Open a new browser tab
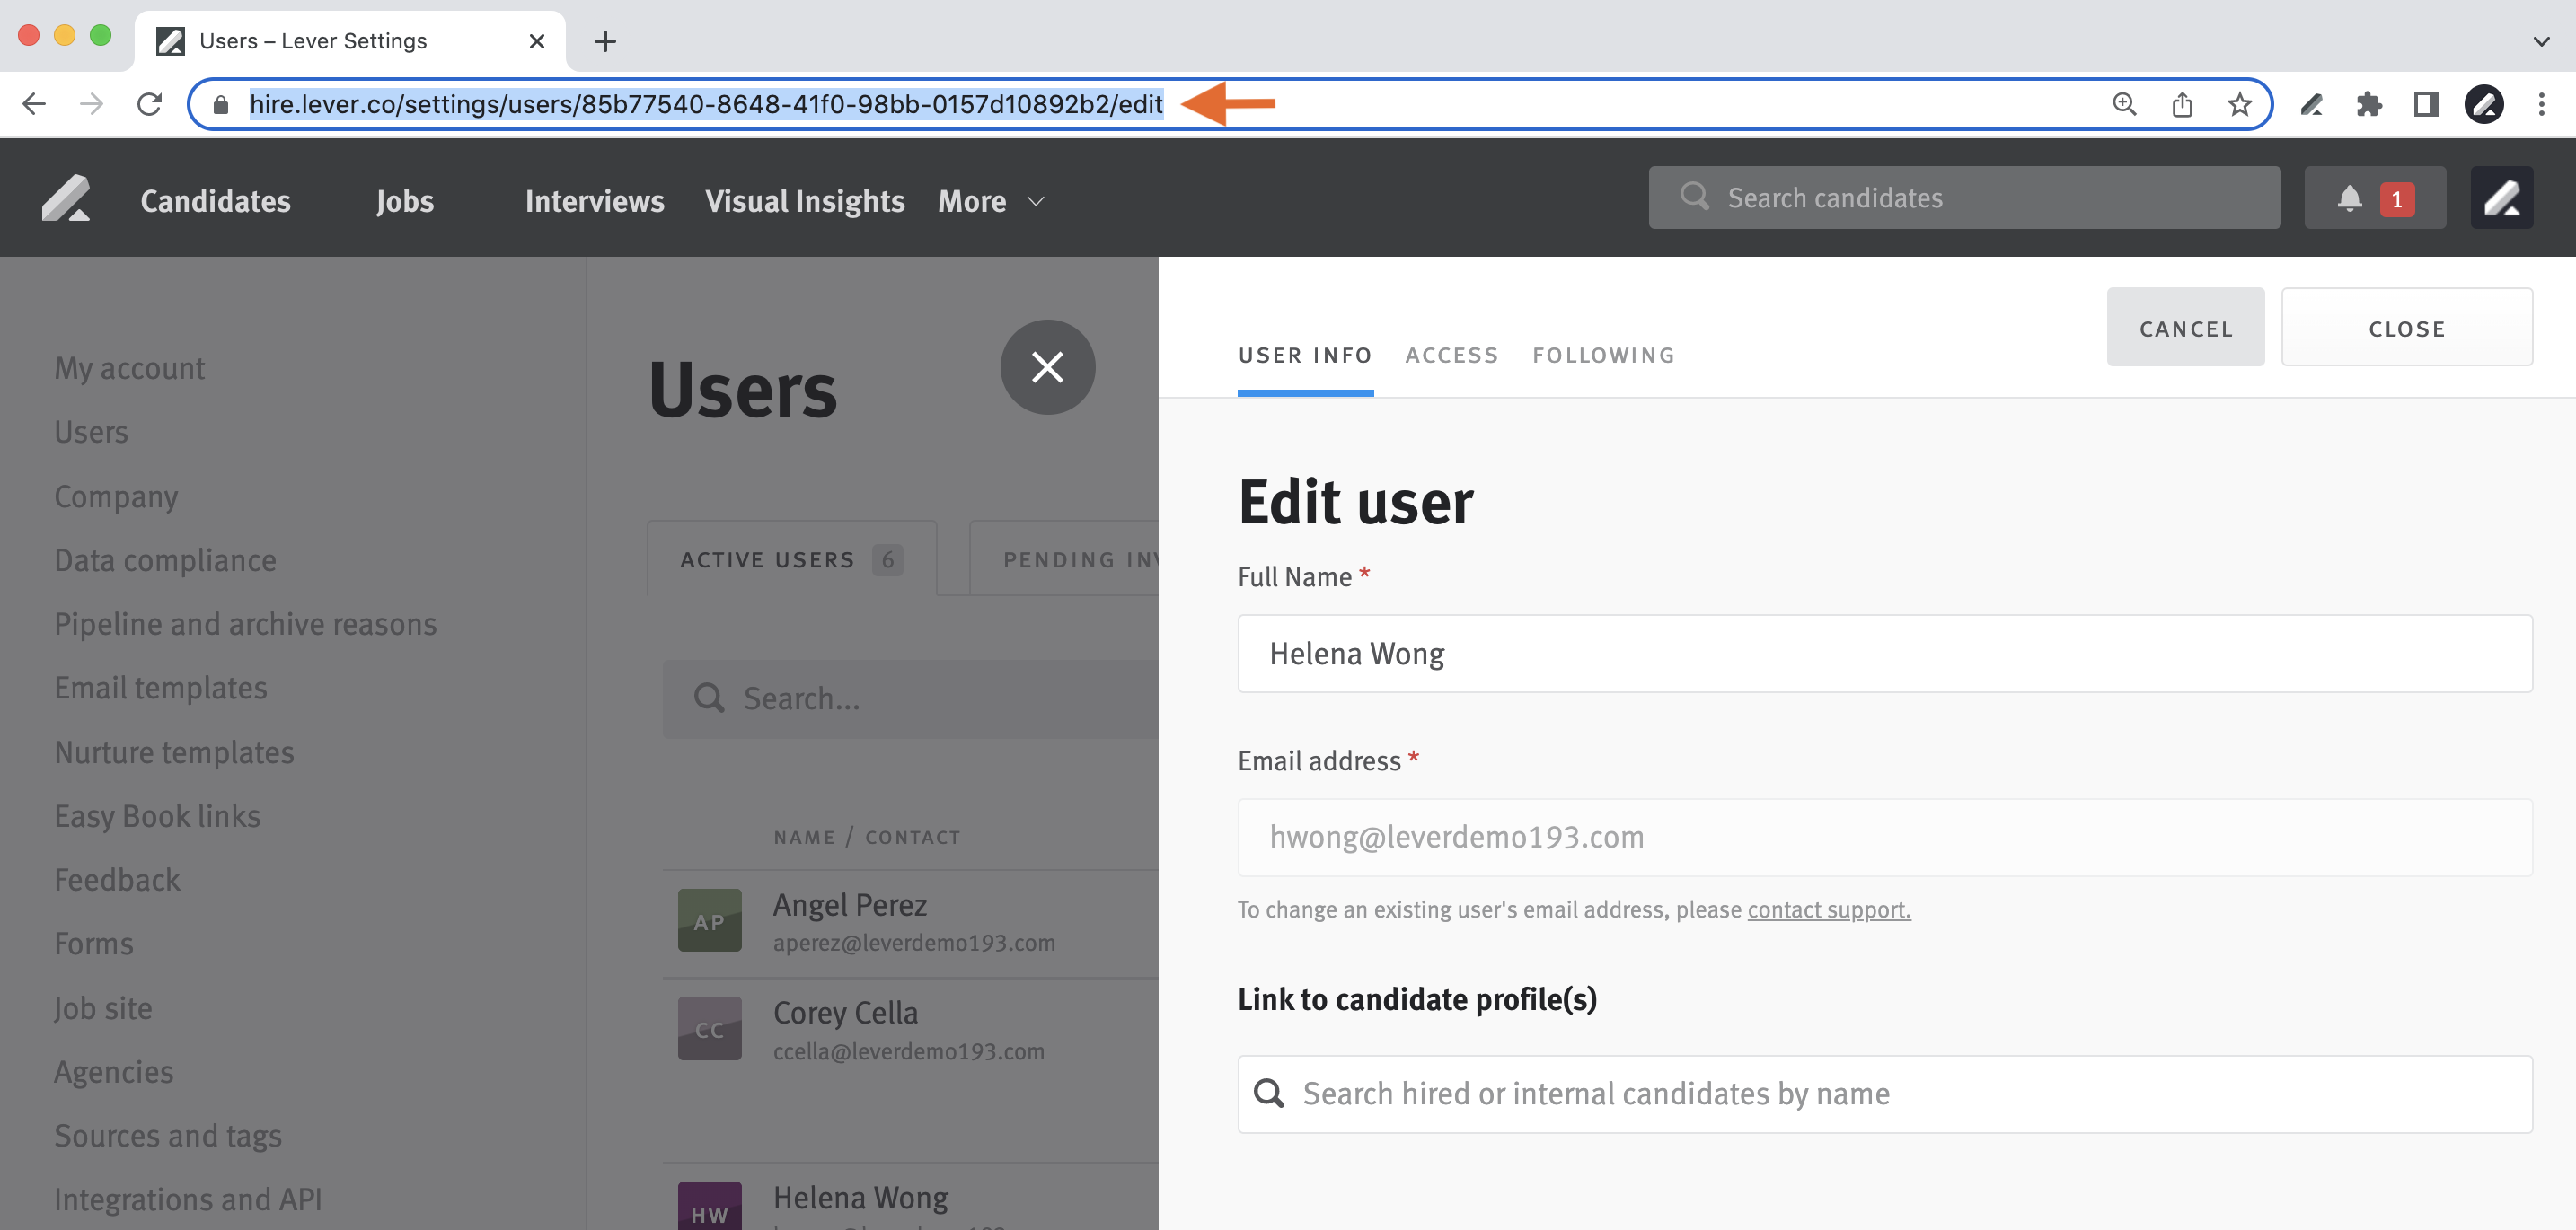2576x1230 pixels. 605,41
